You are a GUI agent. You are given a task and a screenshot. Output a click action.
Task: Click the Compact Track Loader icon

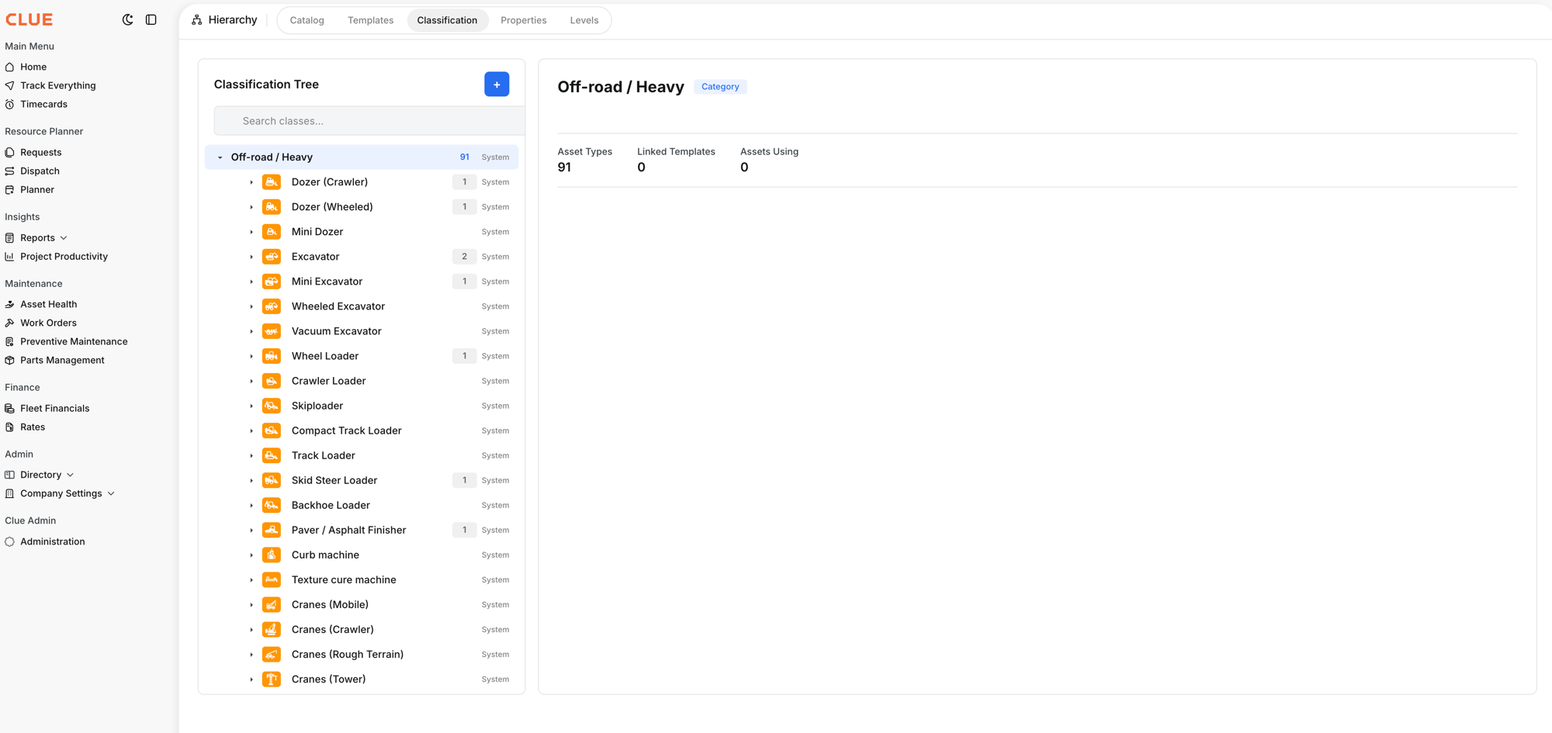tap(272, 430)
